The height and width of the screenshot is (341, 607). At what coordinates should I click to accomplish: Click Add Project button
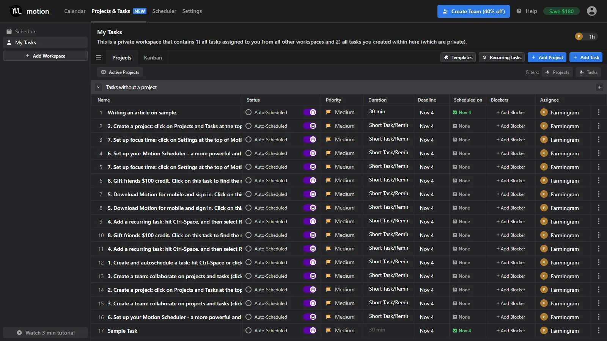pyautogui.click(x=547, y=57)
